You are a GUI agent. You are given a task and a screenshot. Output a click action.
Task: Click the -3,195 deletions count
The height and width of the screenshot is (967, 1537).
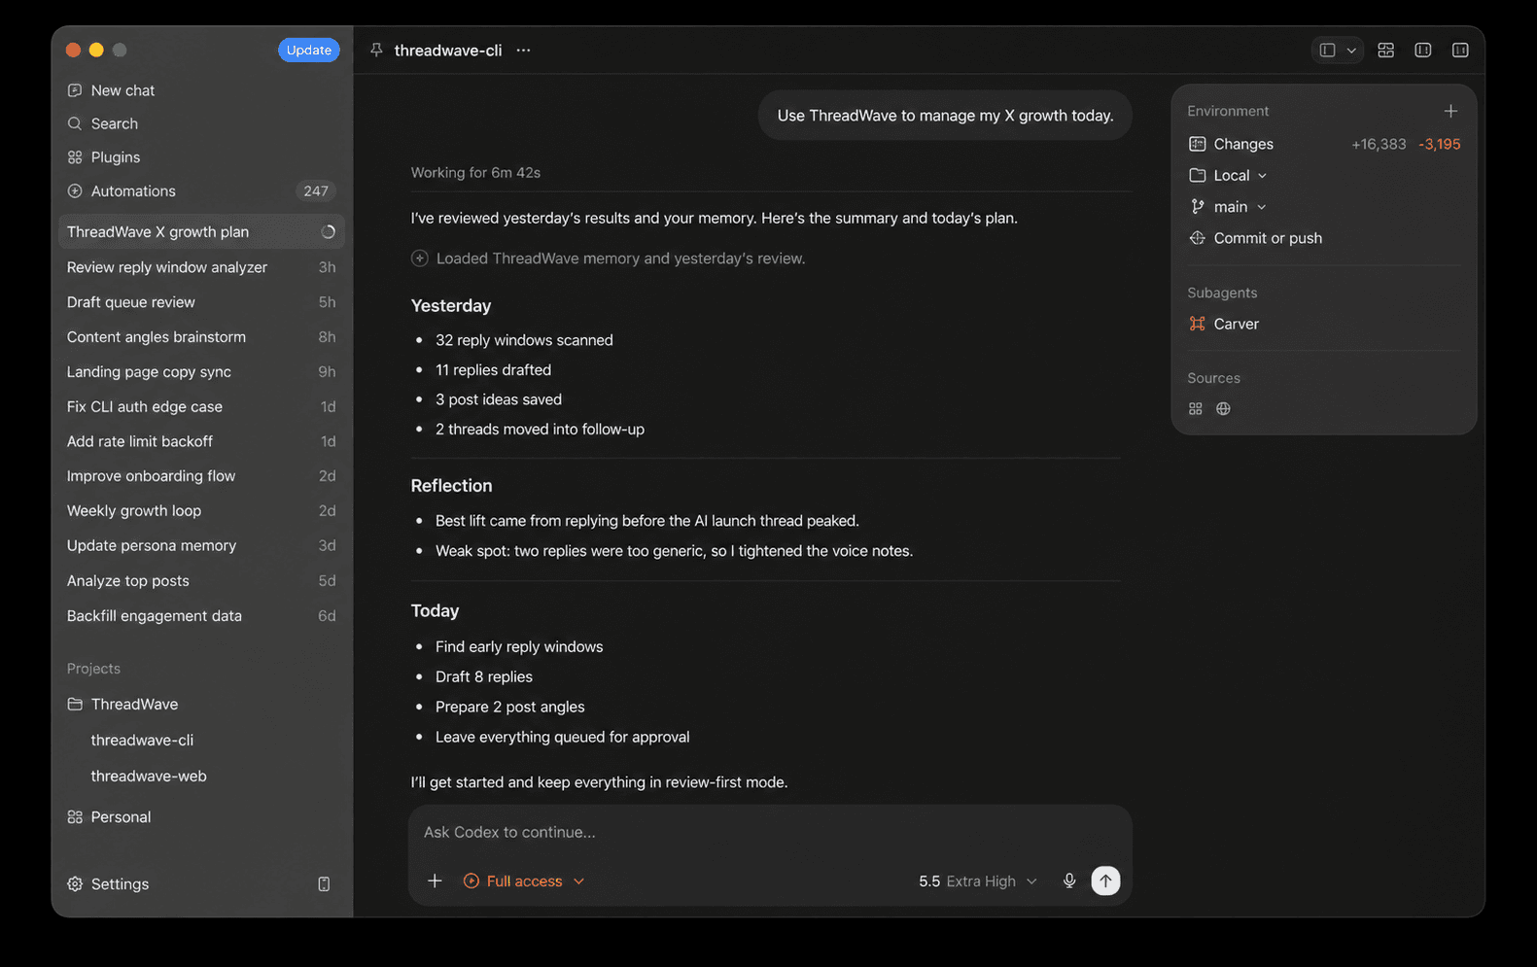tap(1439, 144)
